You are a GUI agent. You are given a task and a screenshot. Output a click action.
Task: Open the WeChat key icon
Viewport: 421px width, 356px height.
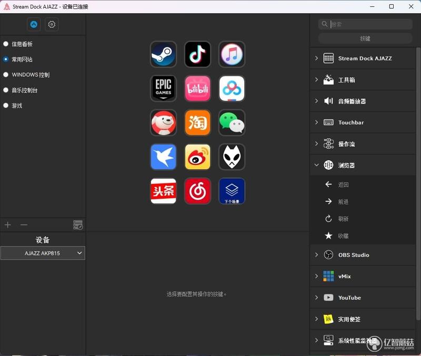[232, 123]
